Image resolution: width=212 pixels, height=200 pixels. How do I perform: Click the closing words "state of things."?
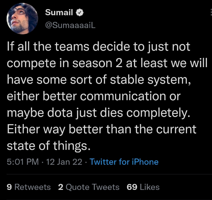[x=49, y=146]
